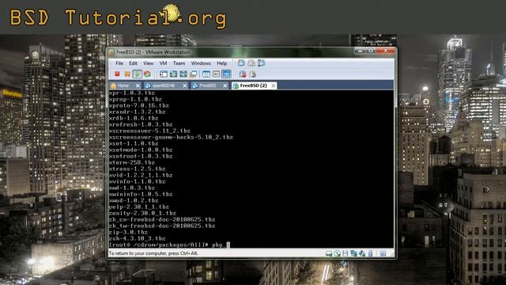Click the xvinfo-1.1.0.tbz listing line
The height and width of the screenshot is (285, 506).
tap(137, 181)
